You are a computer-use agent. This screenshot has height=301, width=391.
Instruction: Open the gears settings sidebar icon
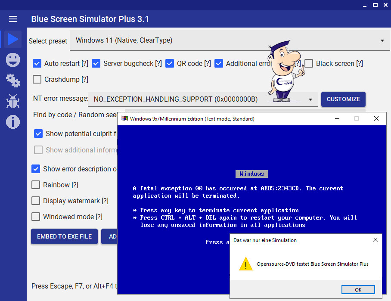[13, 81]
